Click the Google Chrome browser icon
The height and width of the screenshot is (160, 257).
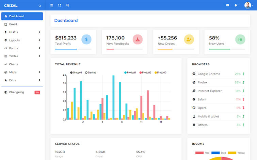coord(194,74)
